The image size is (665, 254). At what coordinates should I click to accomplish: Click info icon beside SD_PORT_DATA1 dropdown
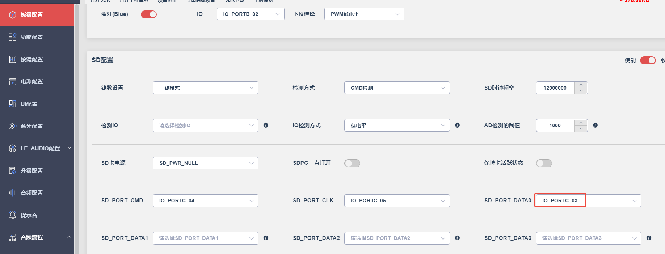pos(266,238)
